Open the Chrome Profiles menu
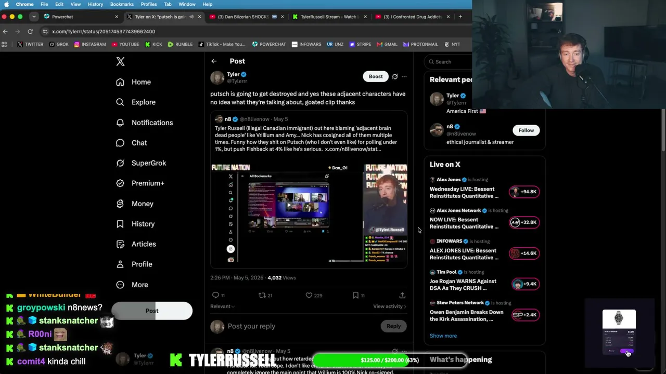 click(x=149, y=4)
